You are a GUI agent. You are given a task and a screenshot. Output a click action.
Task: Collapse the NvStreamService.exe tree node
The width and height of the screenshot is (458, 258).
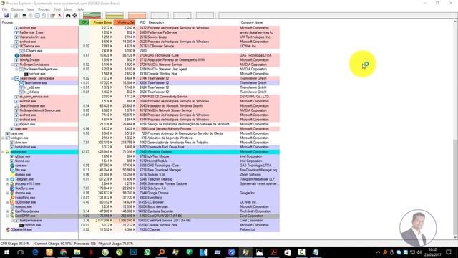coord(12,64)
